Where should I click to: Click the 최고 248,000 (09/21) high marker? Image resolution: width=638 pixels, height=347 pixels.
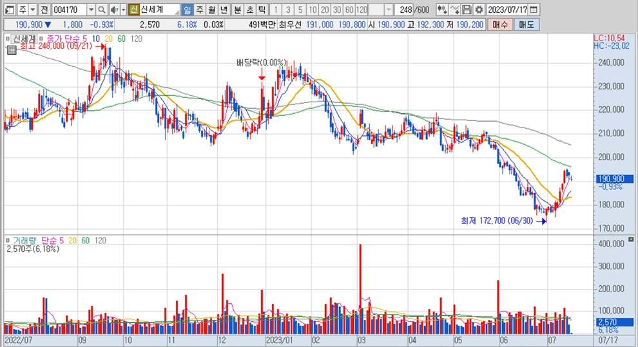click(x=57, y=46)
